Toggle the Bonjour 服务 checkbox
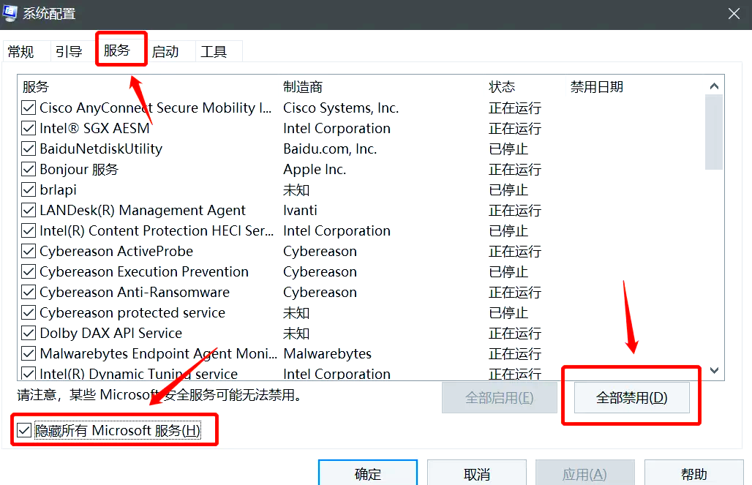This screenshot has width=752, height=485. click(x=29, y=169)
